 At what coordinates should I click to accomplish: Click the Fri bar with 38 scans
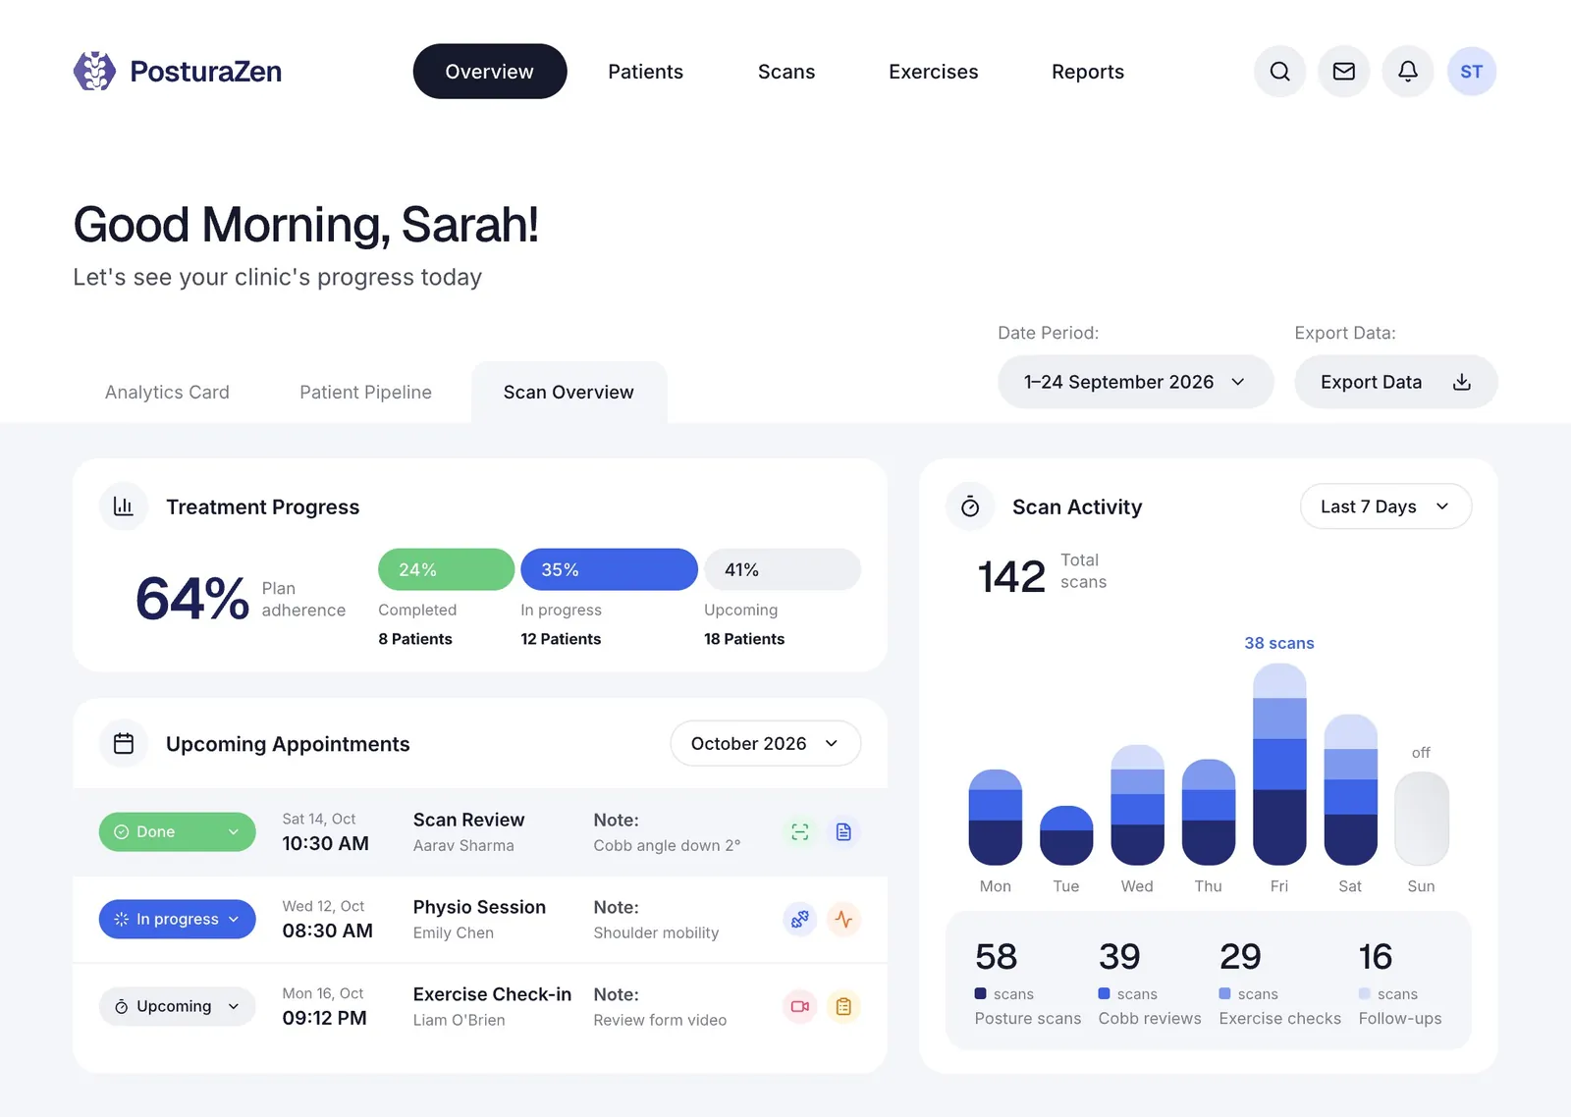[1279, 764]
